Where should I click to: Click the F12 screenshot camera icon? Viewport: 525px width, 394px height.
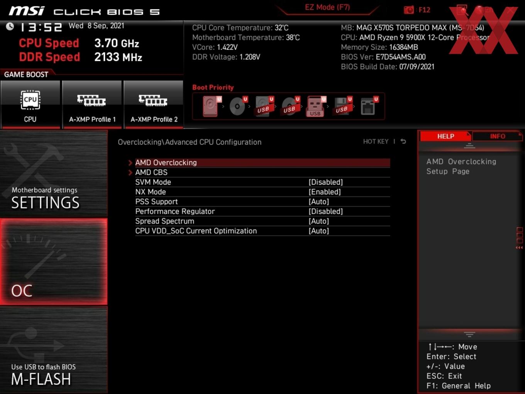pyautogui.click(x=409, y=10)
